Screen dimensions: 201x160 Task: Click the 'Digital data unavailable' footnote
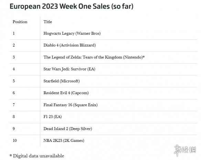37,156
